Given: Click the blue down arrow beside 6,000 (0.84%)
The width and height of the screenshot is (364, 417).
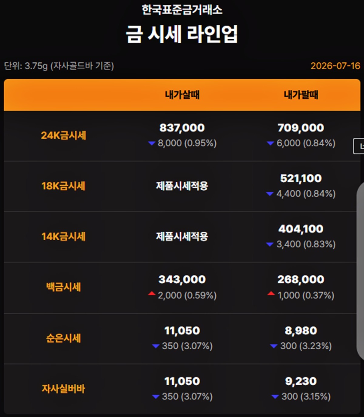Looking at the screenshot, I should coord(271,143).
